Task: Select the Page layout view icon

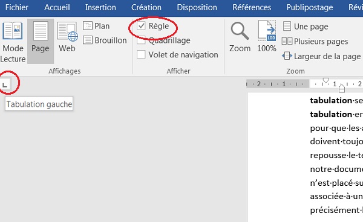Action: (41, 41)
